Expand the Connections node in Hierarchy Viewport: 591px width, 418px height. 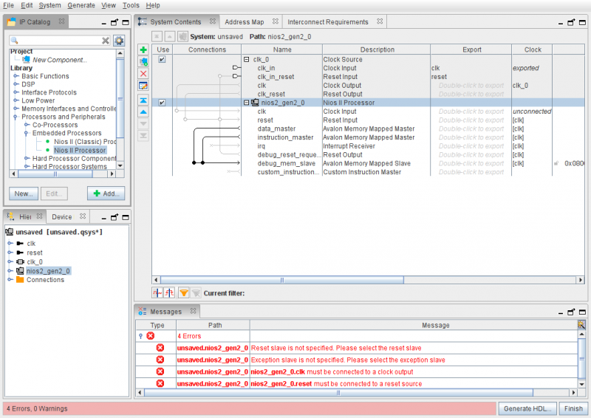[x=9, y=280]
